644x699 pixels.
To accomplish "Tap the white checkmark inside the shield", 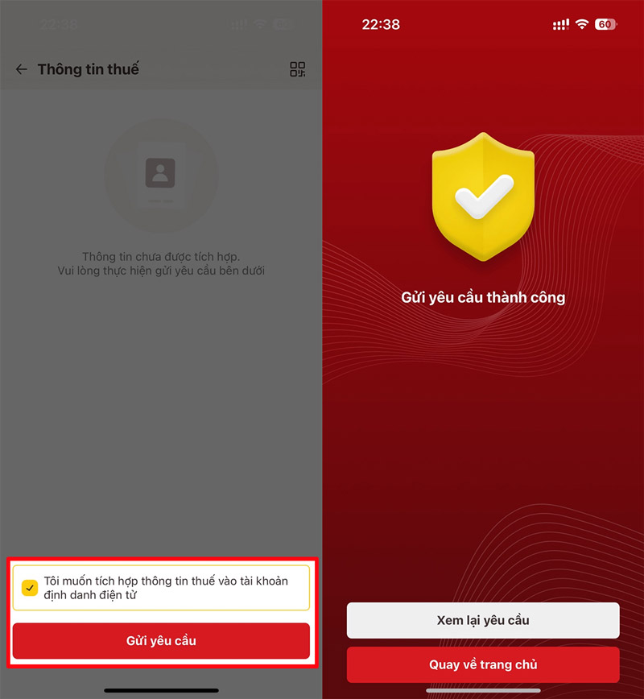I will point(484,196).
